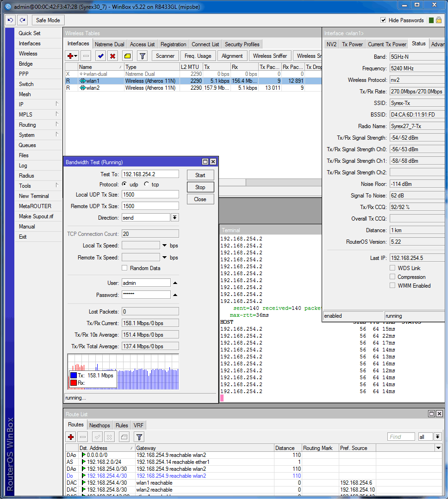Select udp protocol radio button

[x=124, y=184]
